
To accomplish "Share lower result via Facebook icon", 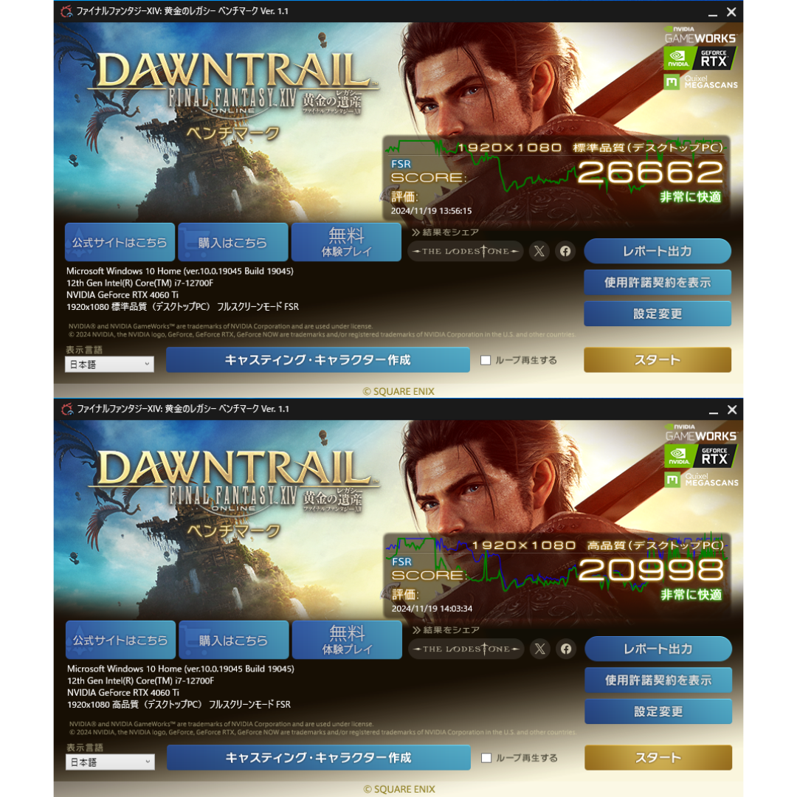I will 566,649.
